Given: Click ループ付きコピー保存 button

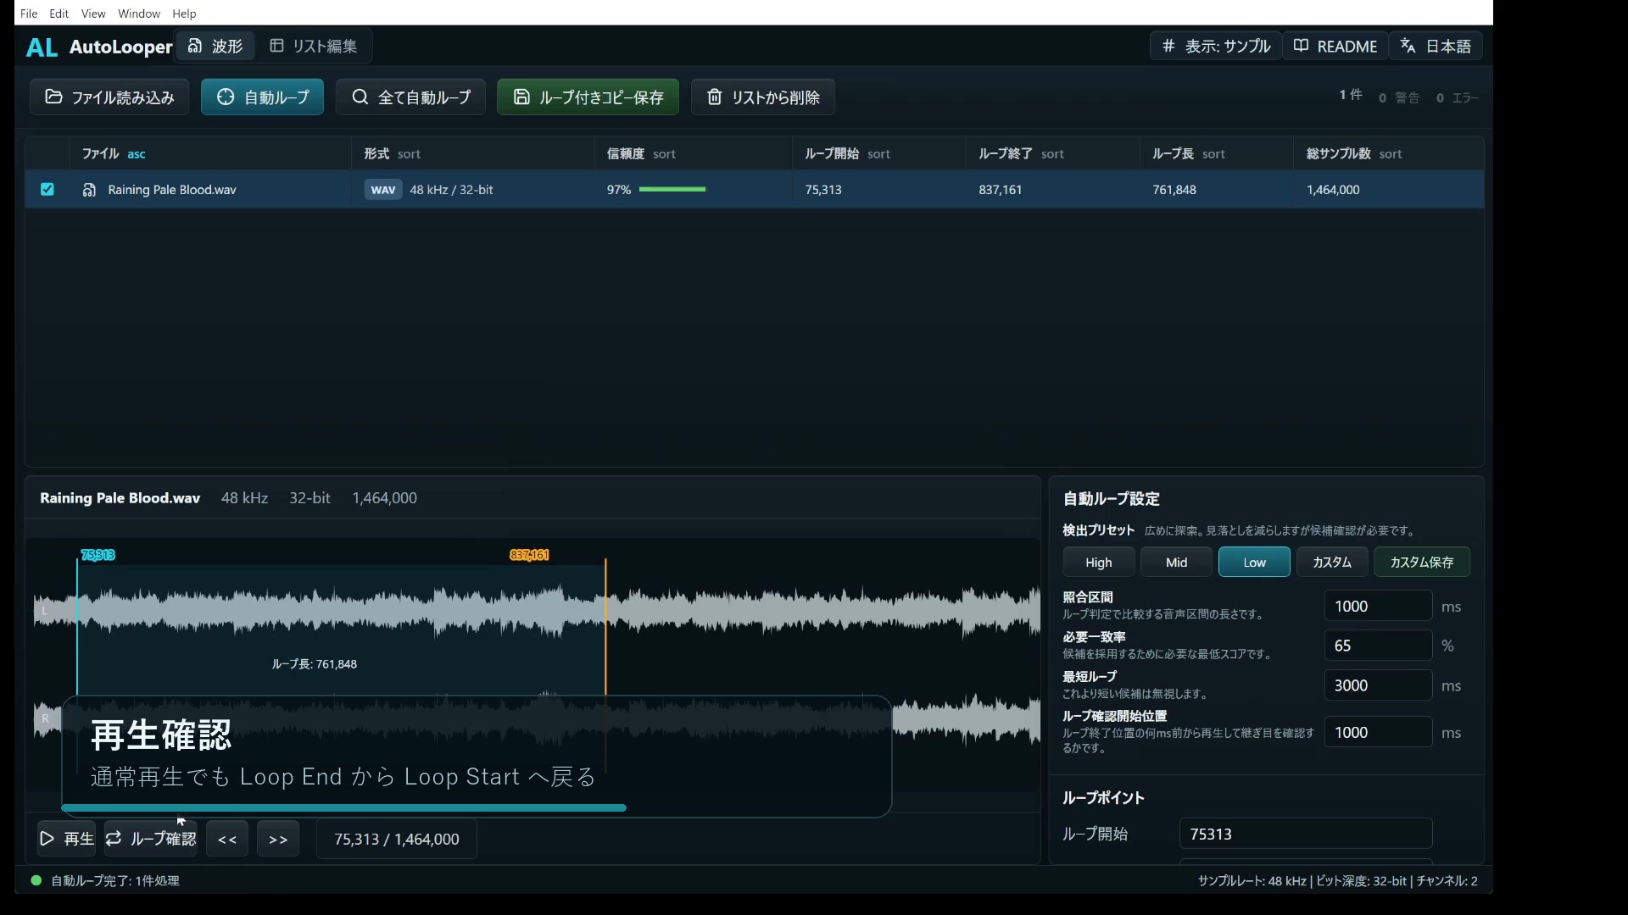Looking at the screenshot, I should (x=588, y=97).
